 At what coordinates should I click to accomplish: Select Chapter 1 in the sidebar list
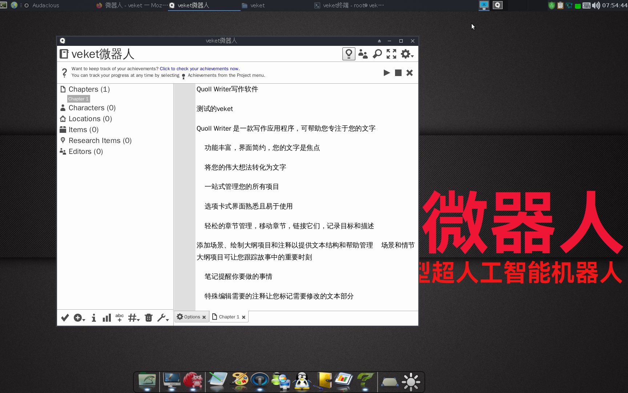(x=78, y=99)
